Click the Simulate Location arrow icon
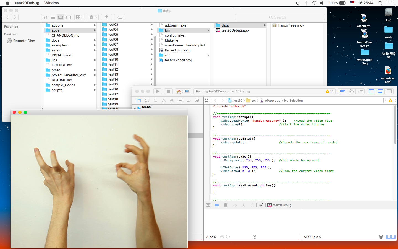 pyautogui.click(x=261, y=205)
